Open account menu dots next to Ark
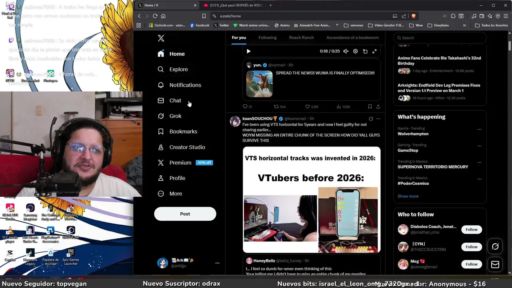 click(217, 263)
